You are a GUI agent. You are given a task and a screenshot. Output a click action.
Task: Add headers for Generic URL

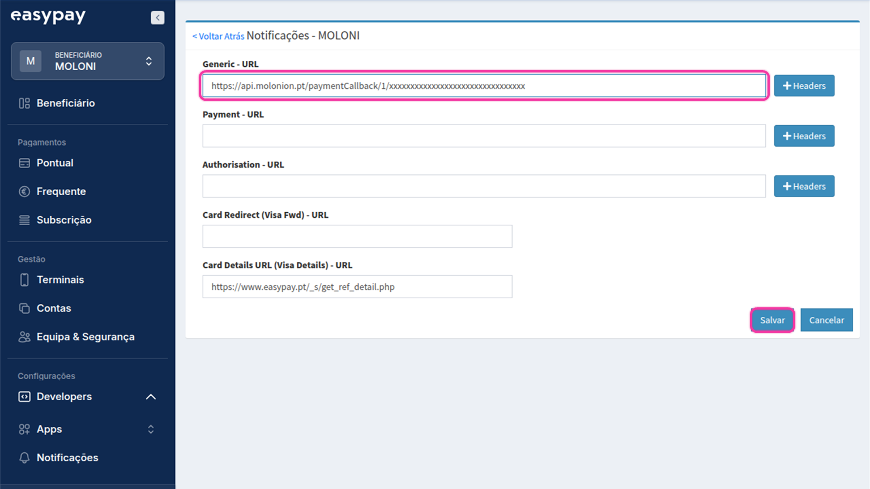coord(804,86)
